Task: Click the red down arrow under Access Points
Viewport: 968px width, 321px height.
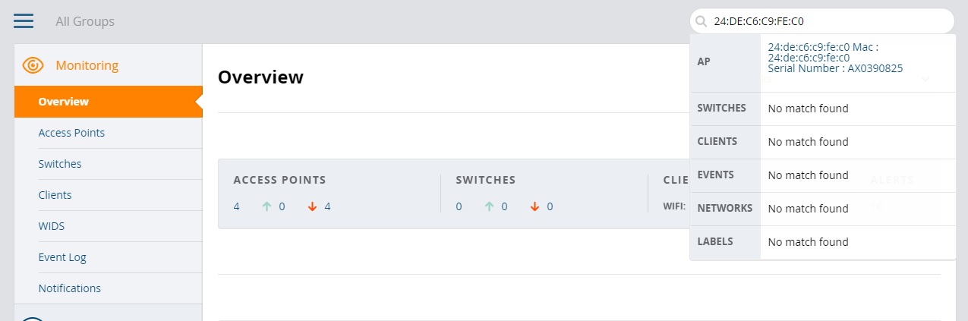Action: 312,206
